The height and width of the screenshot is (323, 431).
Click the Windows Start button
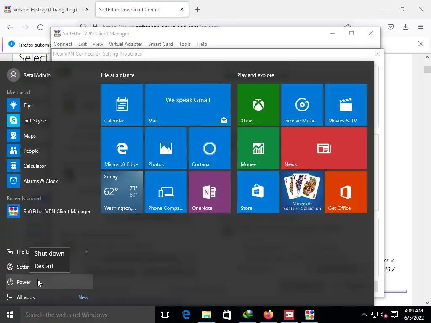[10, 315]
